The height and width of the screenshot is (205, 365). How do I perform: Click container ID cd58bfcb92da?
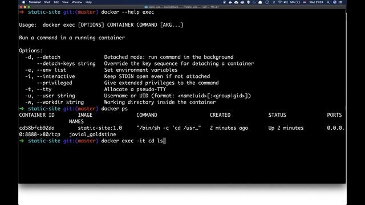36,128
